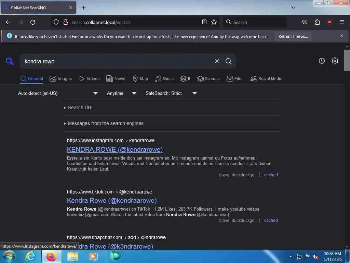Toggle reader view icon in address bar
The image size is (350, 263).
204,22
